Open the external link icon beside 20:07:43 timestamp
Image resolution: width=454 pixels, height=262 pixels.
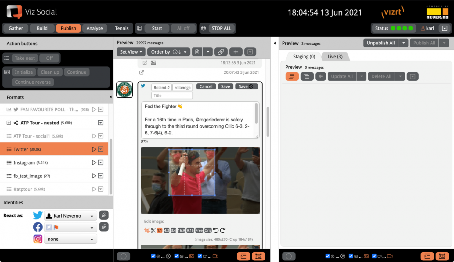click(142, 72)
